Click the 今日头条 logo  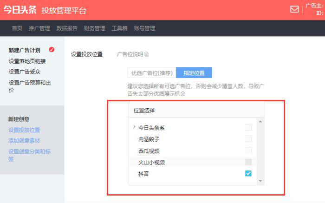(x=20, y=10)
